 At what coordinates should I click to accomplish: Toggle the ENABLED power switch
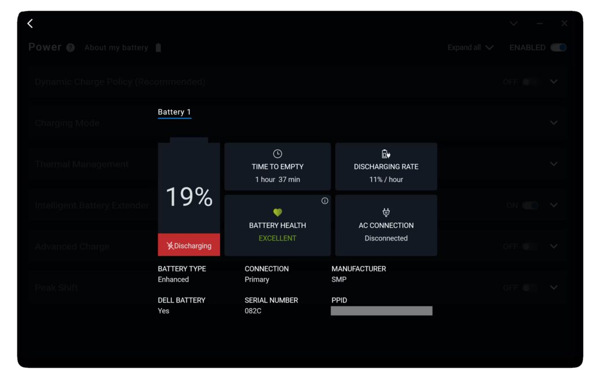click(558, 47)
